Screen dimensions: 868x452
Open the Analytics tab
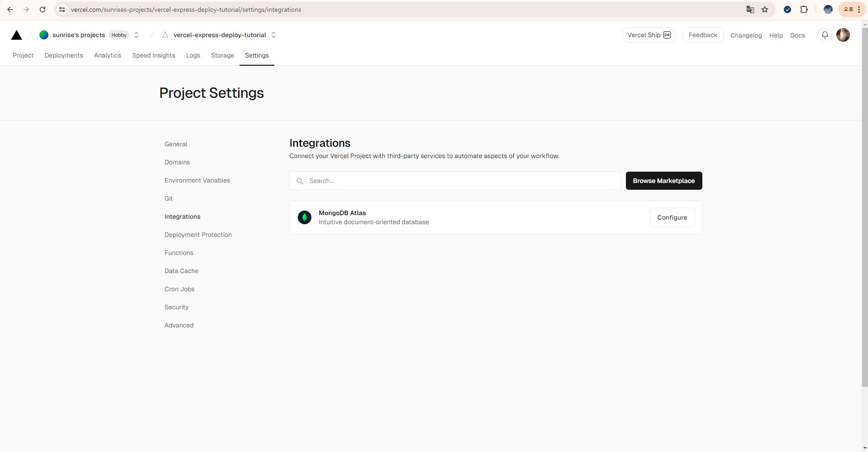pos(108,55)
